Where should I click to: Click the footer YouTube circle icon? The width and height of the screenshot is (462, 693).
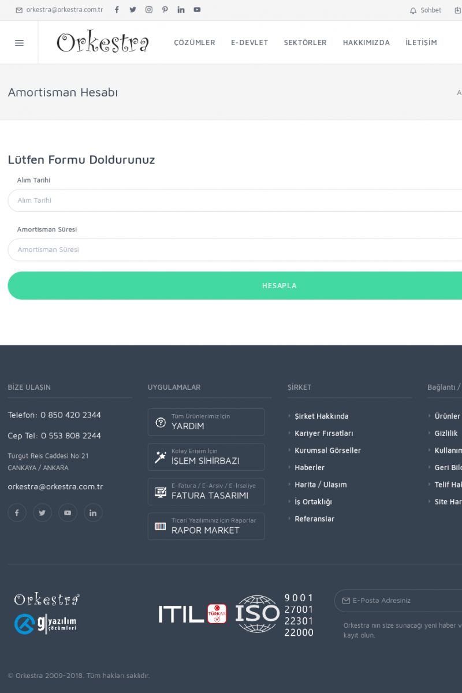[x=68, y=513]
